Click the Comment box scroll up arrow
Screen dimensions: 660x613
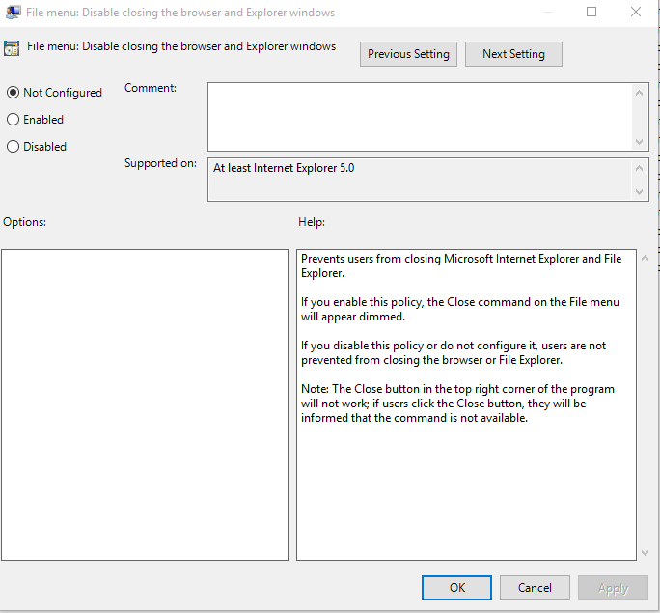coord(639,93)
